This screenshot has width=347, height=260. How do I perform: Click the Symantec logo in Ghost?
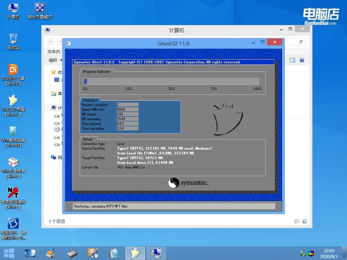188,183
